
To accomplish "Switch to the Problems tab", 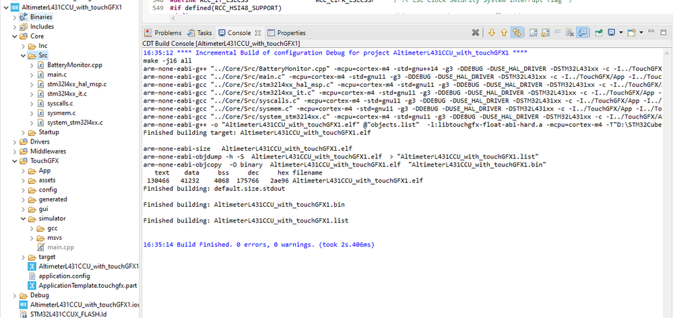I will [x=163, y=32].
